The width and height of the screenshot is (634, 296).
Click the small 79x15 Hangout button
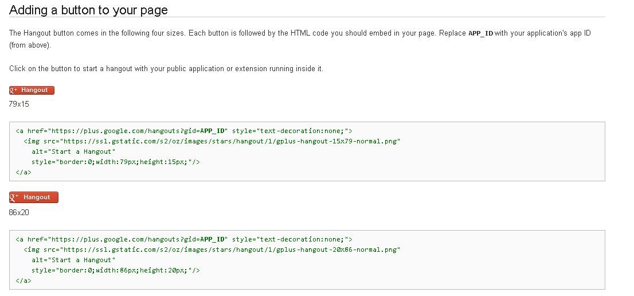[x=32, y=90]
